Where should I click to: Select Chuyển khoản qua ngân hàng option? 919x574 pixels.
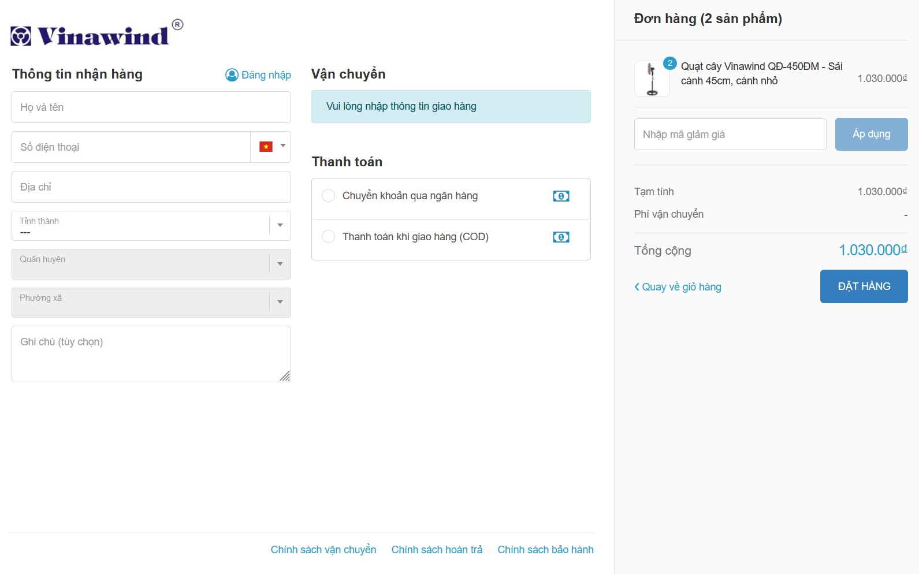point(329,196)
